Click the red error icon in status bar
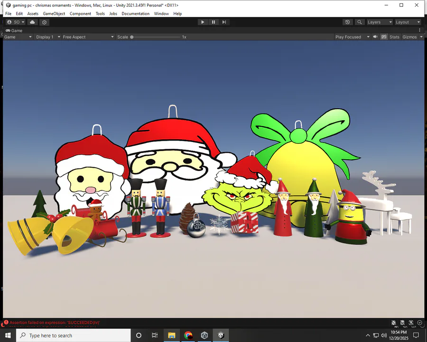427x342 pixels. 6,323
